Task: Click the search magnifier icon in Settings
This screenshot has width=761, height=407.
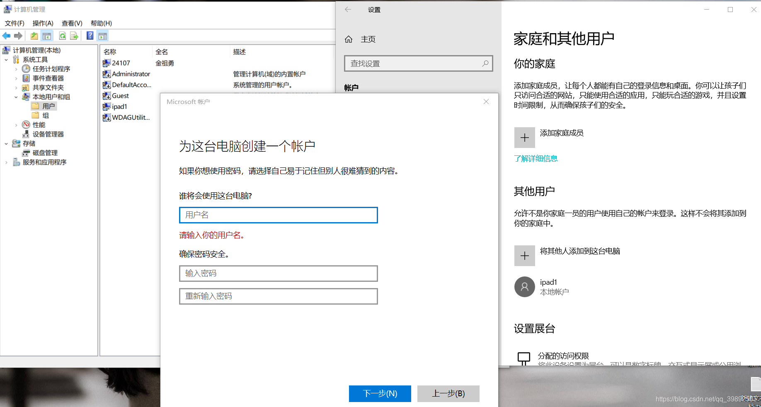Action: click(485, 63)
